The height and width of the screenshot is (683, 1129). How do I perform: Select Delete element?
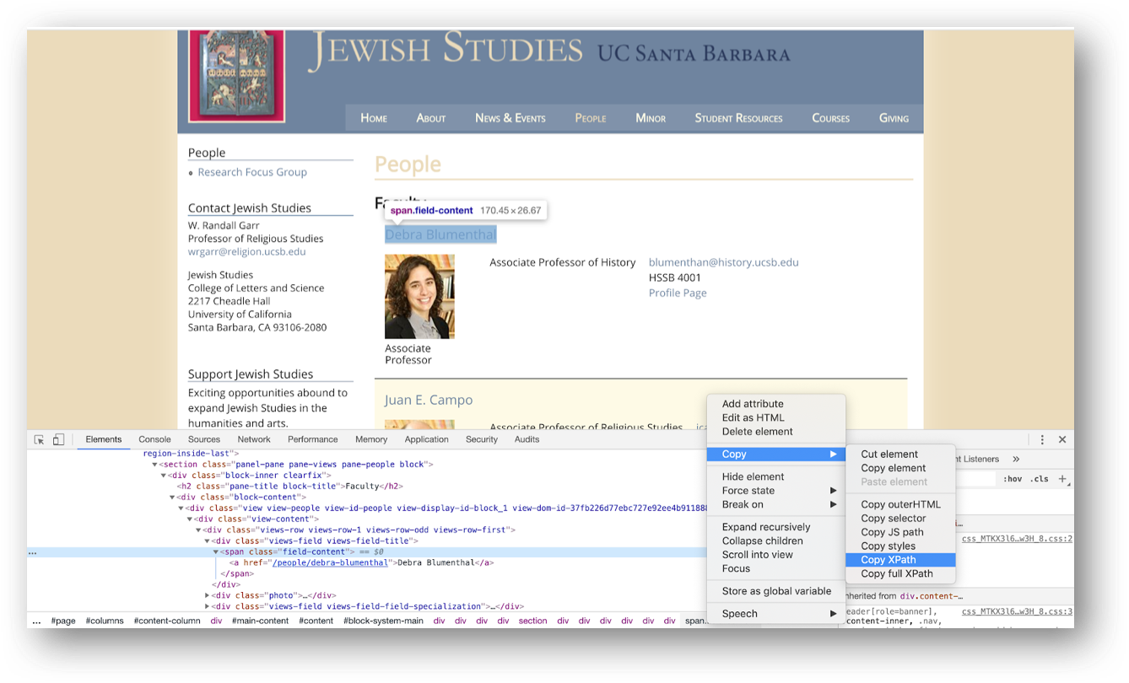775,431
